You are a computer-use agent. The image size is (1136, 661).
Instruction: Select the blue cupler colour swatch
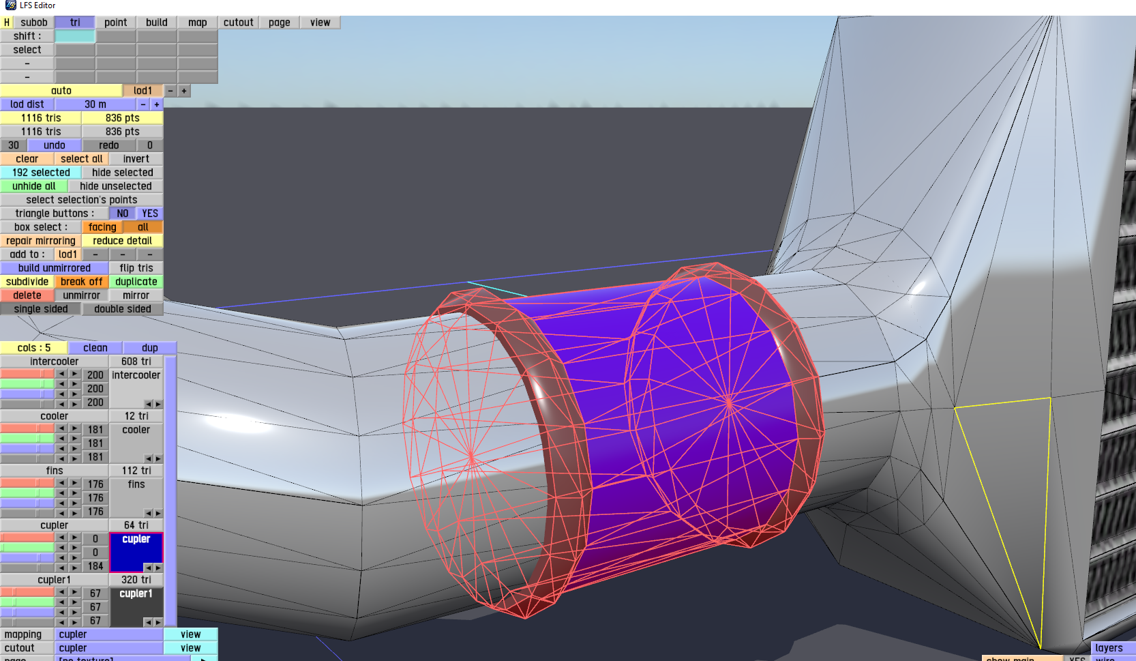(x=136, y=553)
